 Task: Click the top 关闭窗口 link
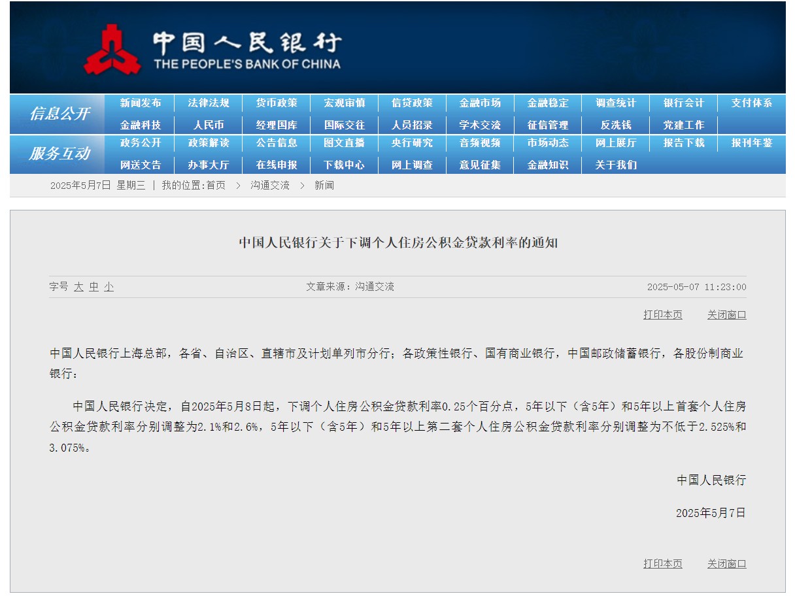click(726, 315)
